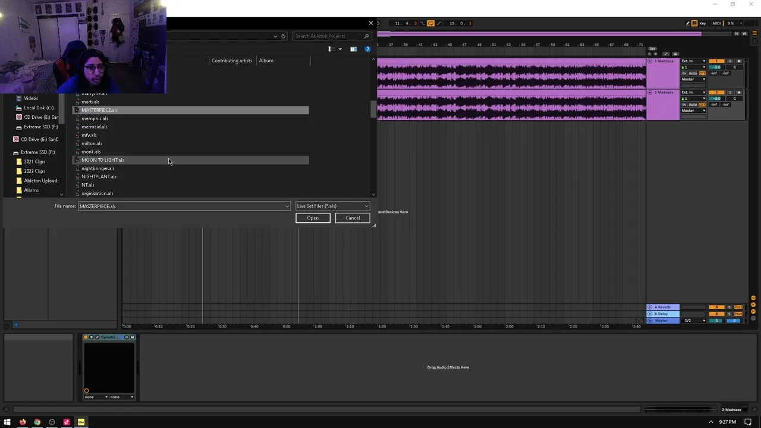Click the Set locator button
The image size is (761, 428).
pyautogui.click(x=652, y=49)
